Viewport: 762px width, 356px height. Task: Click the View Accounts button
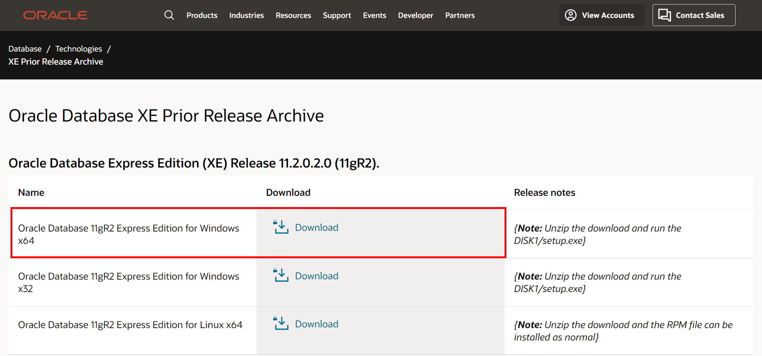[601, 15]
